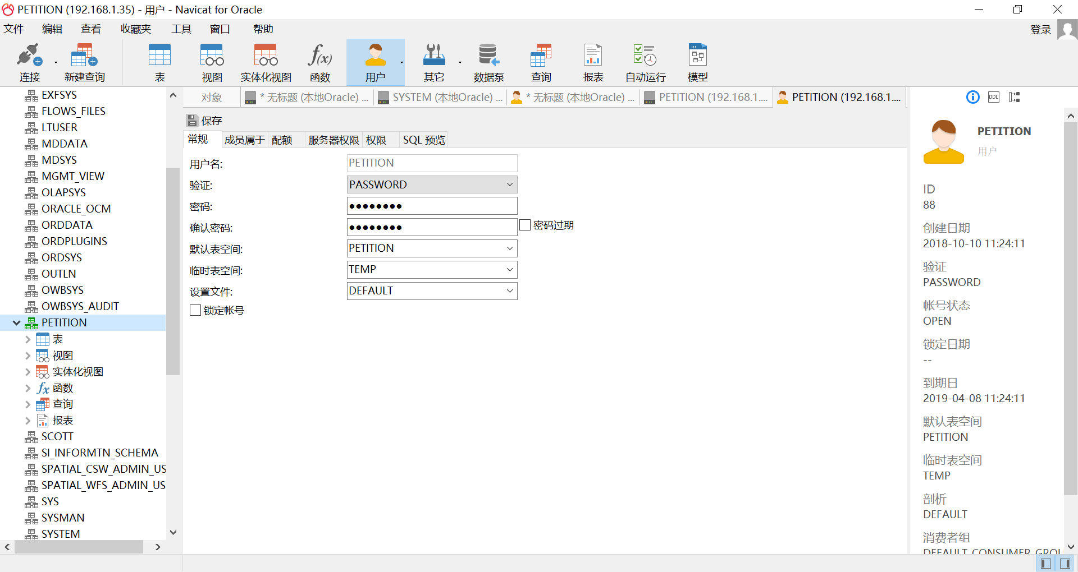Open the 数据泵 data pump tool
This screenshot has width=1078, height=572.
pos(488,56)
